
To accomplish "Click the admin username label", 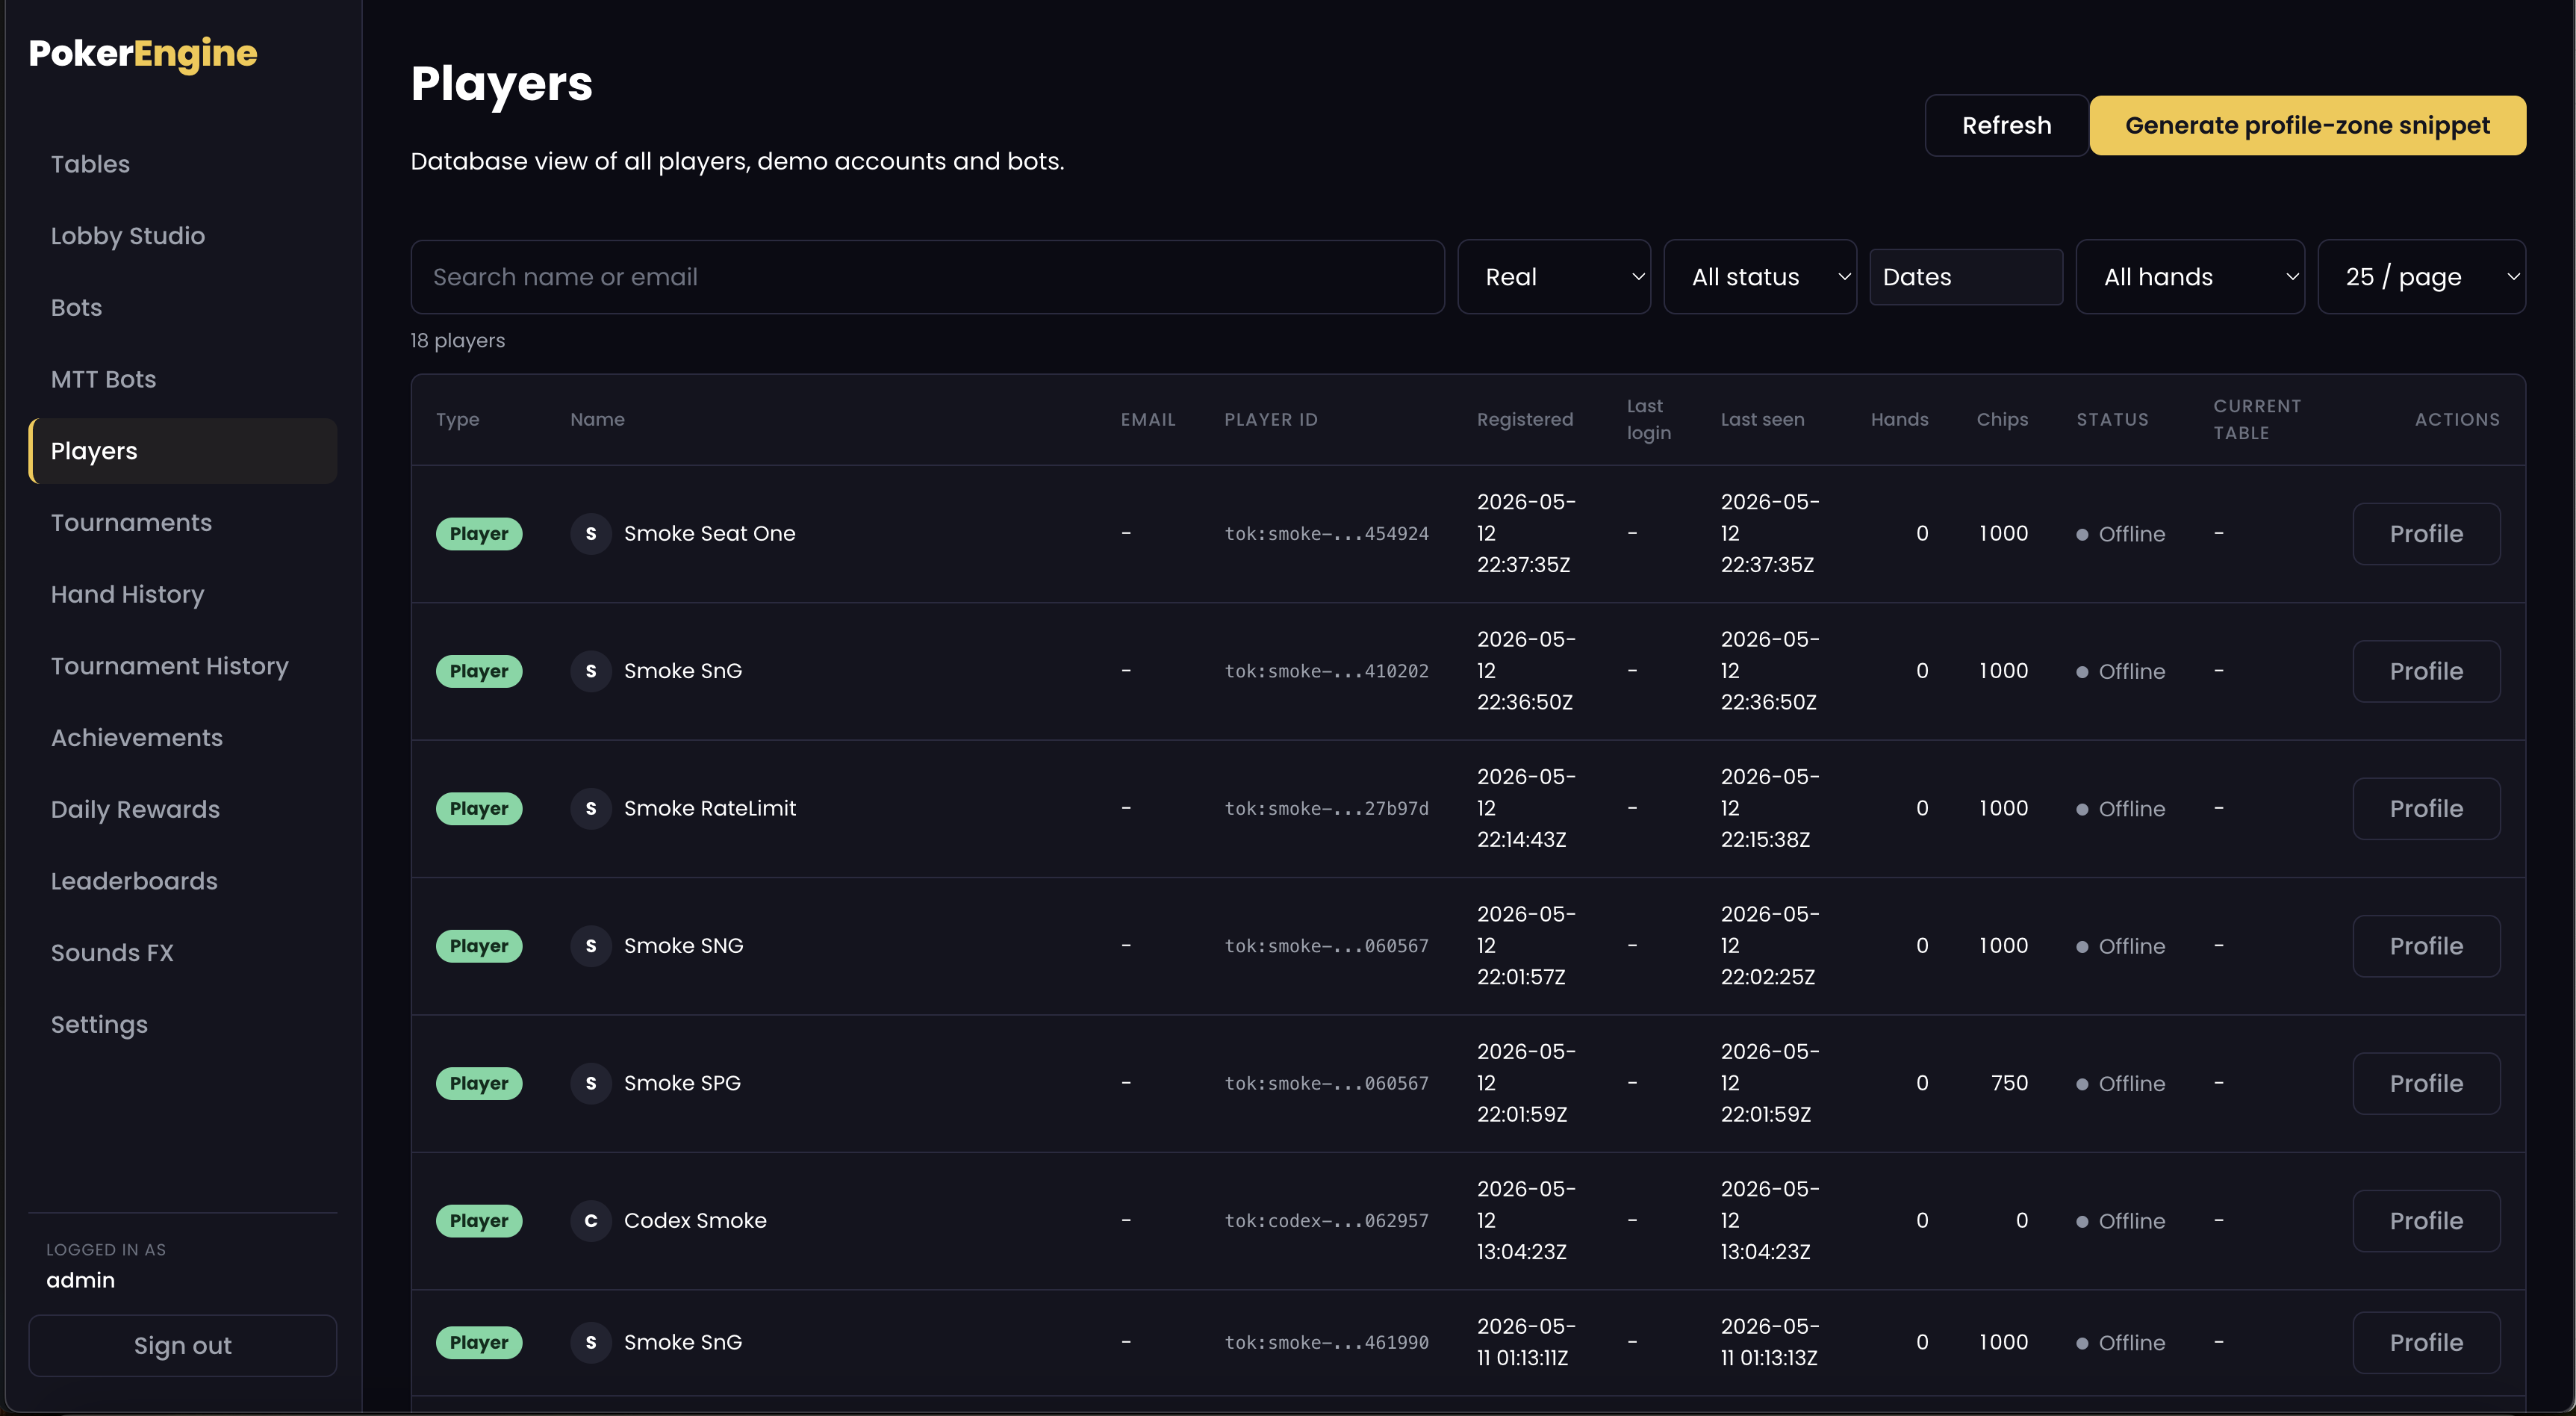I will click(80, 1281).
